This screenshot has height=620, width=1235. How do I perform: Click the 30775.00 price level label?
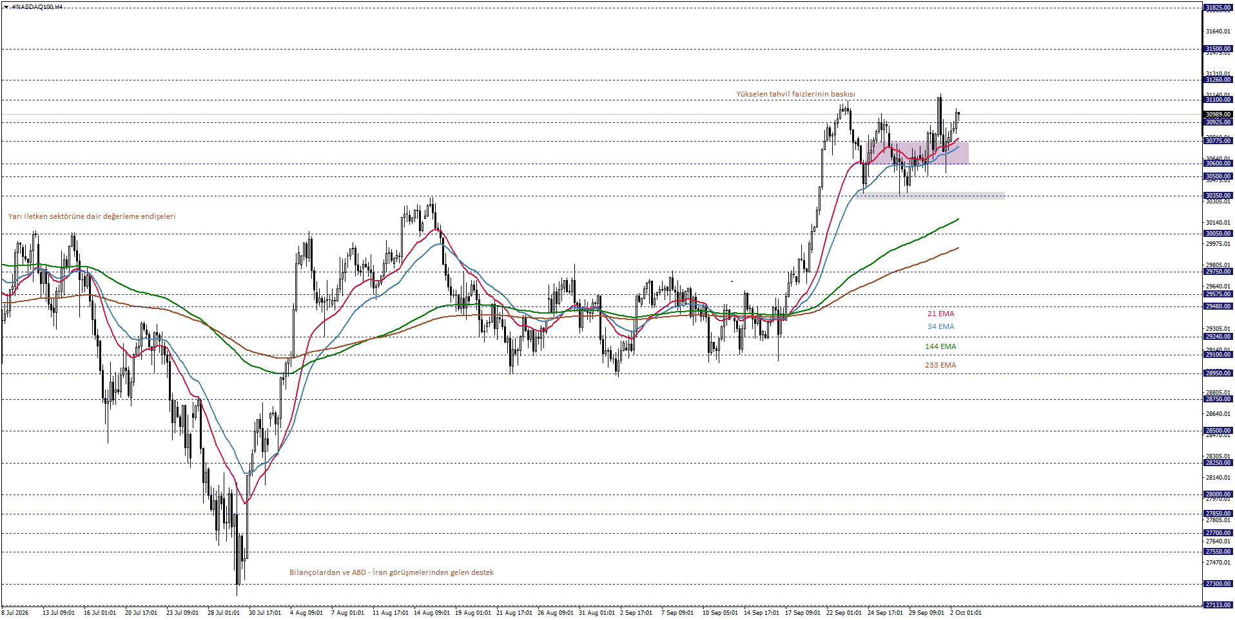pos(1218,141)
